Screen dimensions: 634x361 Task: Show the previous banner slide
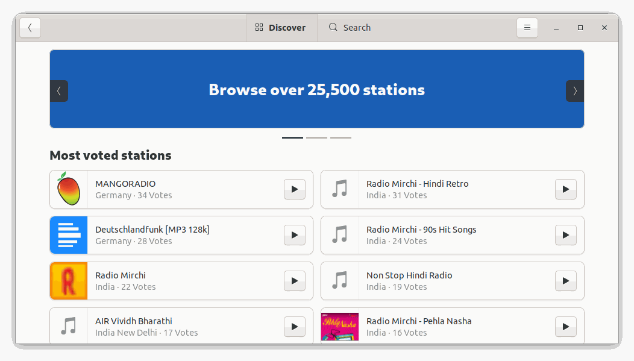pyautogui.click(x=59, y=91)
